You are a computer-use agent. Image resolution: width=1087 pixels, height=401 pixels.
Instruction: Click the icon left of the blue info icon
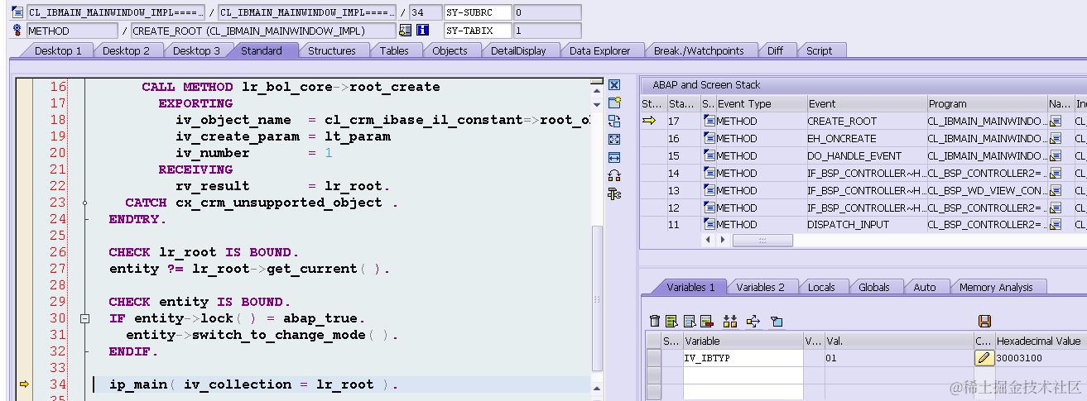point(405,31)
